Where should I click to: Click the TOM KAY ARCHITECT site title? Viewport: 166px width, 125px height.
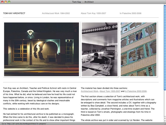(x=14, y=13)
